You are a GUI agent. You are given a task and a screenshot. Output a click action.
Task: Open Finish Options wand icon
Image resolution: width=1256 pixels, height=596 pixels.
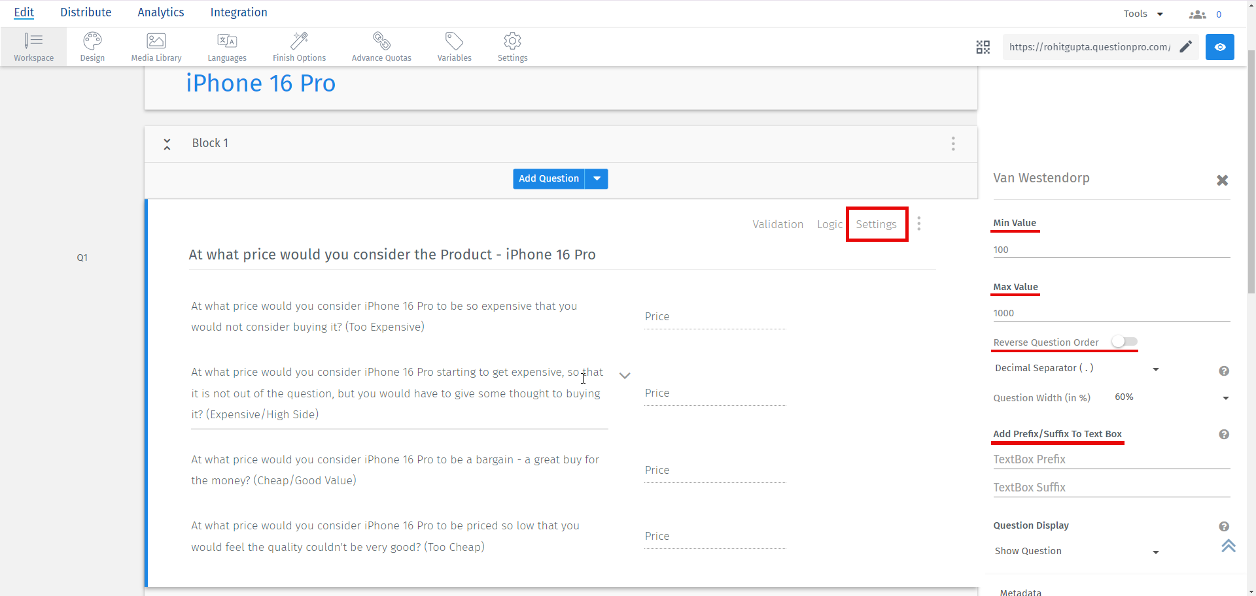click(x=299, y=41)
